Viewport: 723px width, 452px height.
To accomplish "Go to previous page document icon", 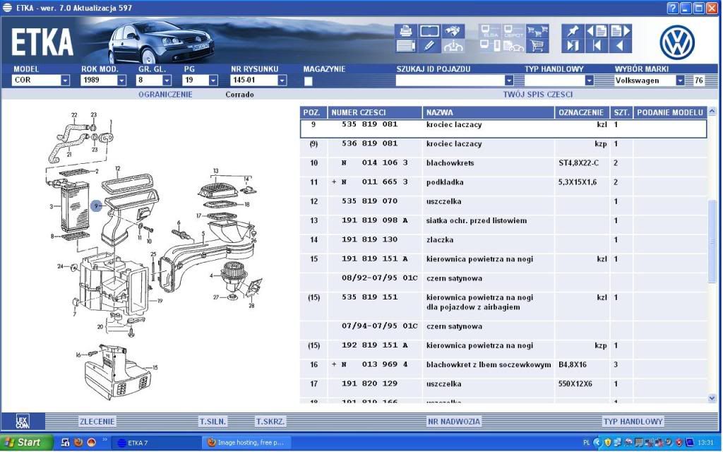I will [x=597, y=31].
